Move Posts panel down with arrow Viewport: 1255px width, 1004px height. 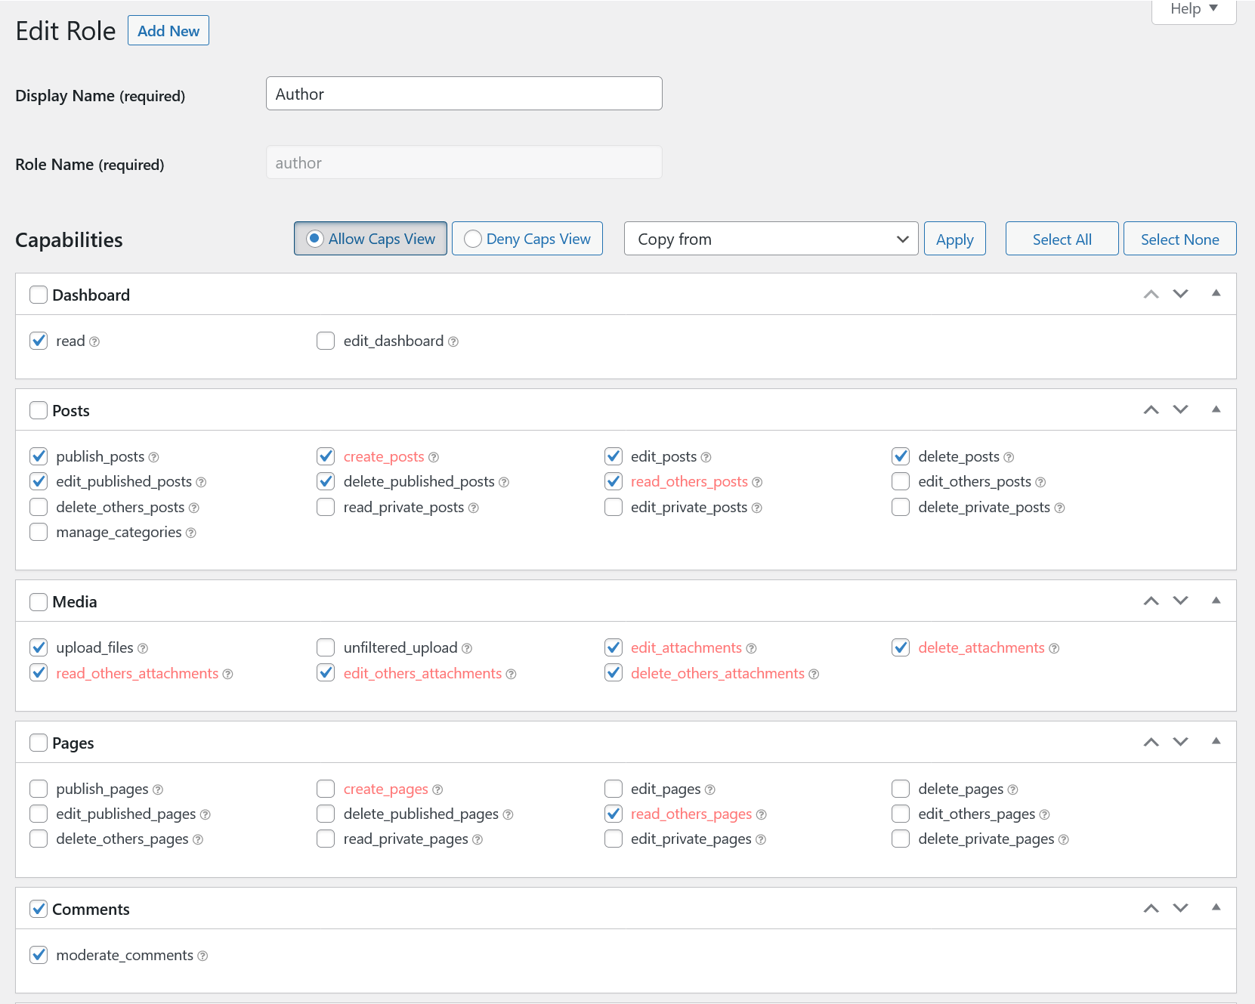click(1181, 409)
